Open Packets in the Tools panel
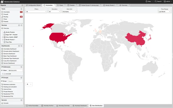The height and width of the screenshot is (108, 173). coord(6,21)
